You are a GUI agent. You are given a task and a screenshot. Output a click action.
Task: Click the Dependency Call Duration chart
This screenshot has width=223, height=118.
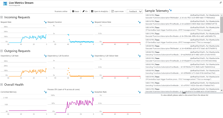click(71, 68)
